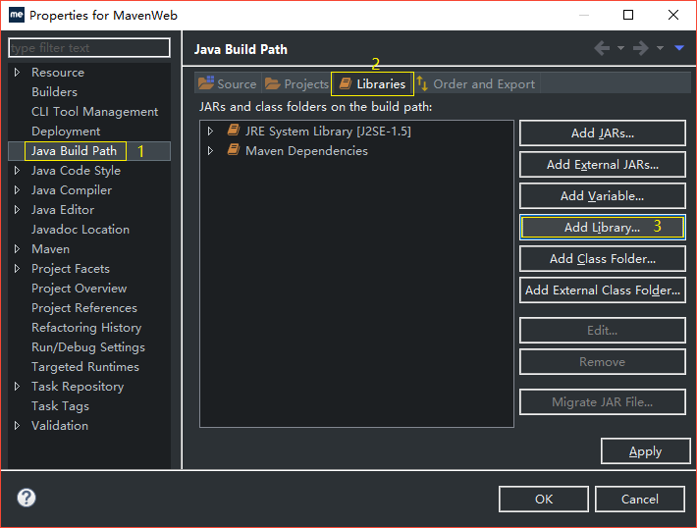Viewport: 697px width, 528px height.
Task: Expand the Validation node
Action: coord(17,425)
